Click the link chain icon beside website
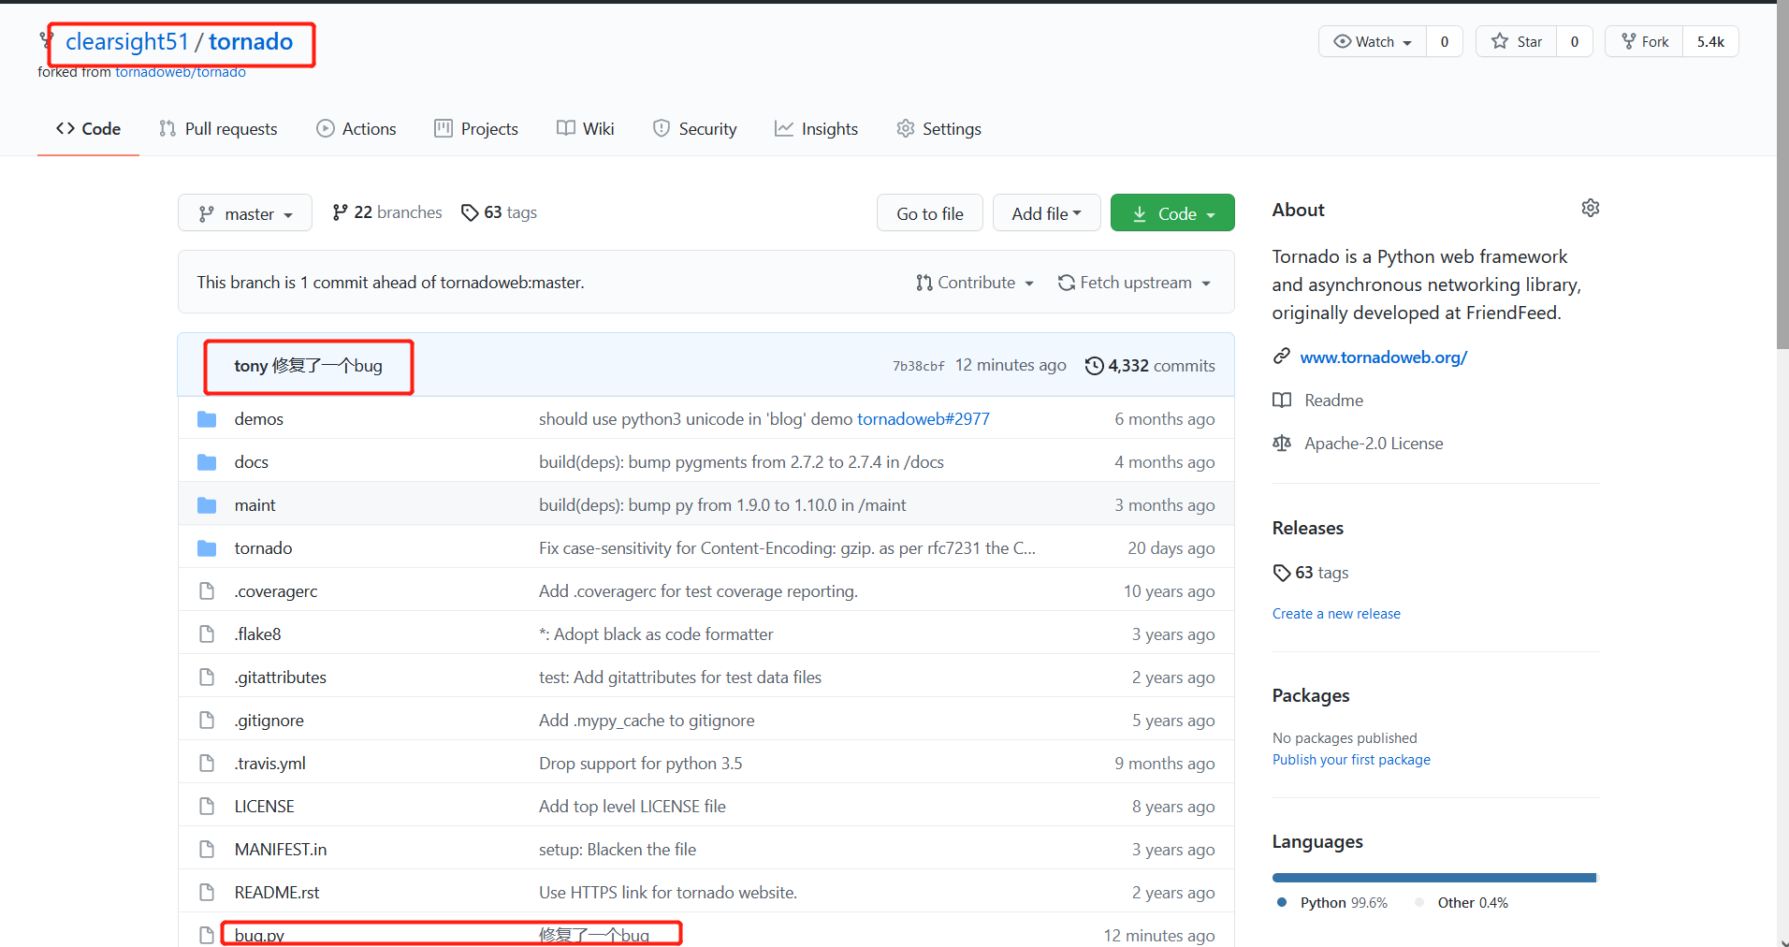This screenshot has width=1789, height=947. [x=1282, y=357]
